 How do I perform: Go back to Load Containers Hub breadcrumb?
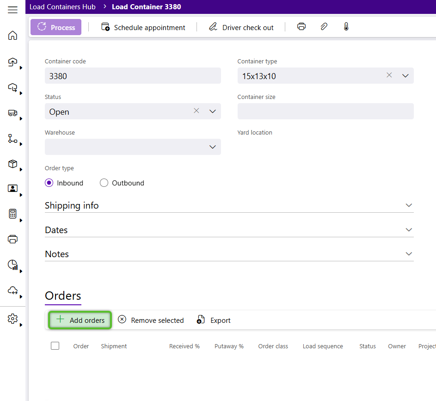coord(62,7)
